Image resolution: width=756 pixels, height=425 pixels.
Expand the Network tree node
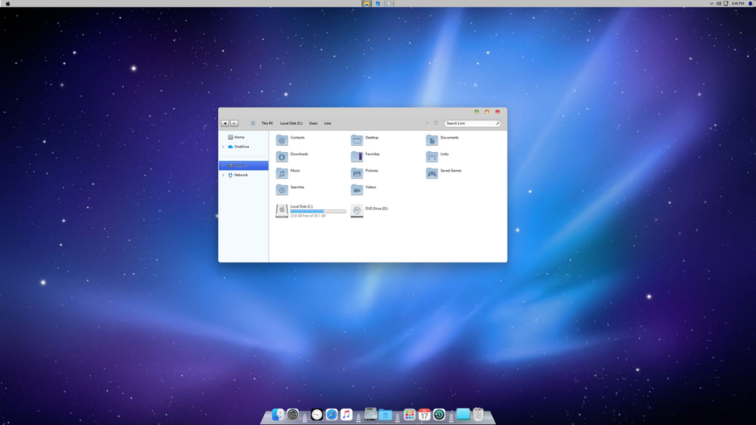(x=223, y=175)
